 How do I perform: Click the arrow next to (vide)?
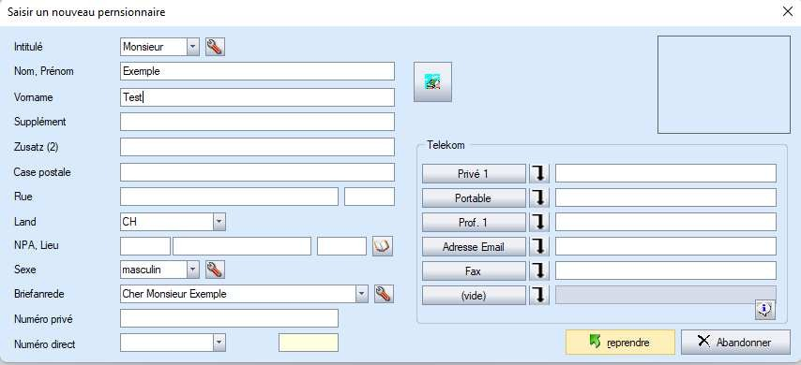[x=539, y=296]
